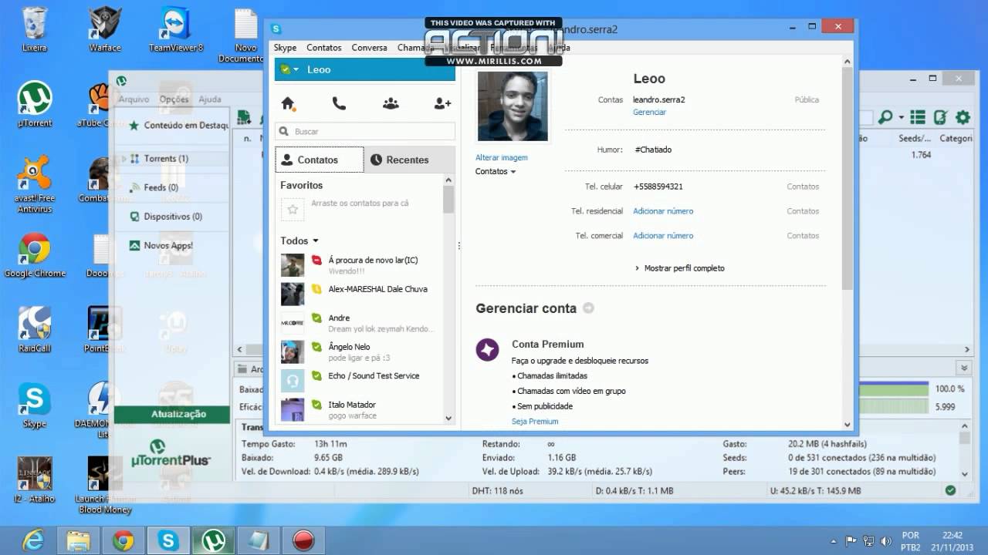This screenshot has height=555, width=988.
Task: Click the Seja Premium link
Action: (x=535, y=422)
